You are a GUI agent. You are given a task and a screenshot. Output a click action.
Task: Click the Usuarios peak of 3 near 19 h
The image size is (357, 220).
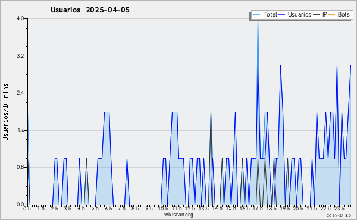point(280,65)
